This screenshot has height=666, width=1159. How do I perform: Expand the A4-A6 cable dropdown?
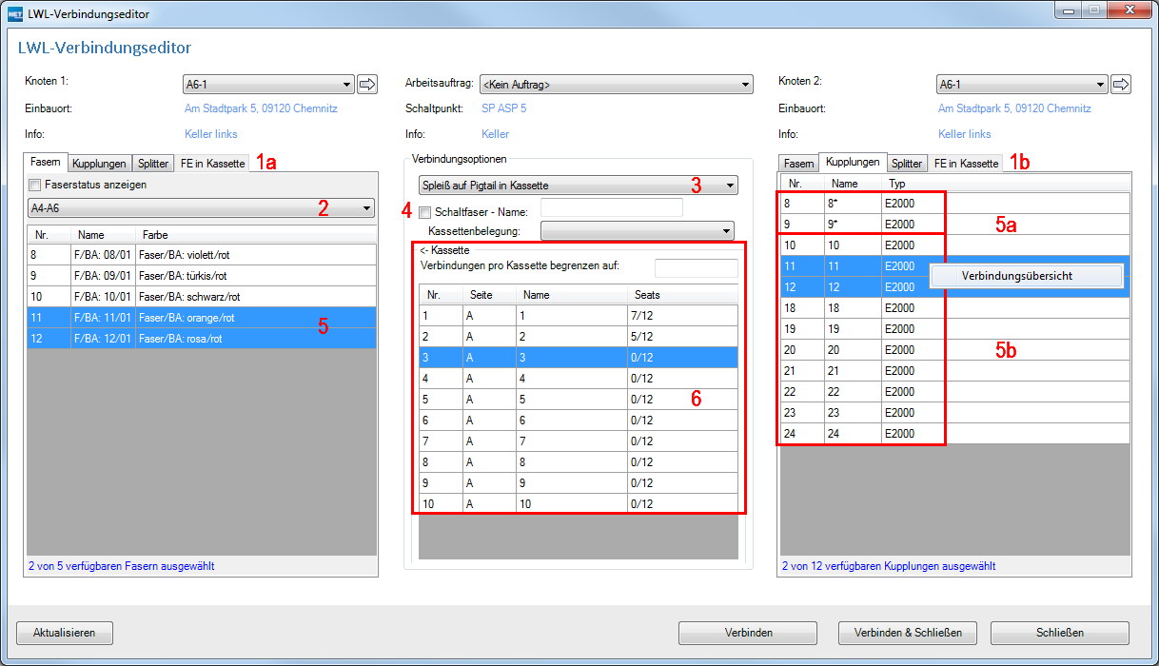pos(201,208)
